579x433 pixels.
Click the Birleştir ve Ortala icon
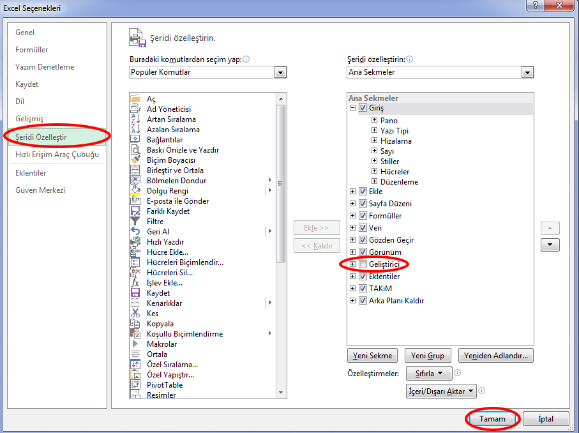(135, 170)
